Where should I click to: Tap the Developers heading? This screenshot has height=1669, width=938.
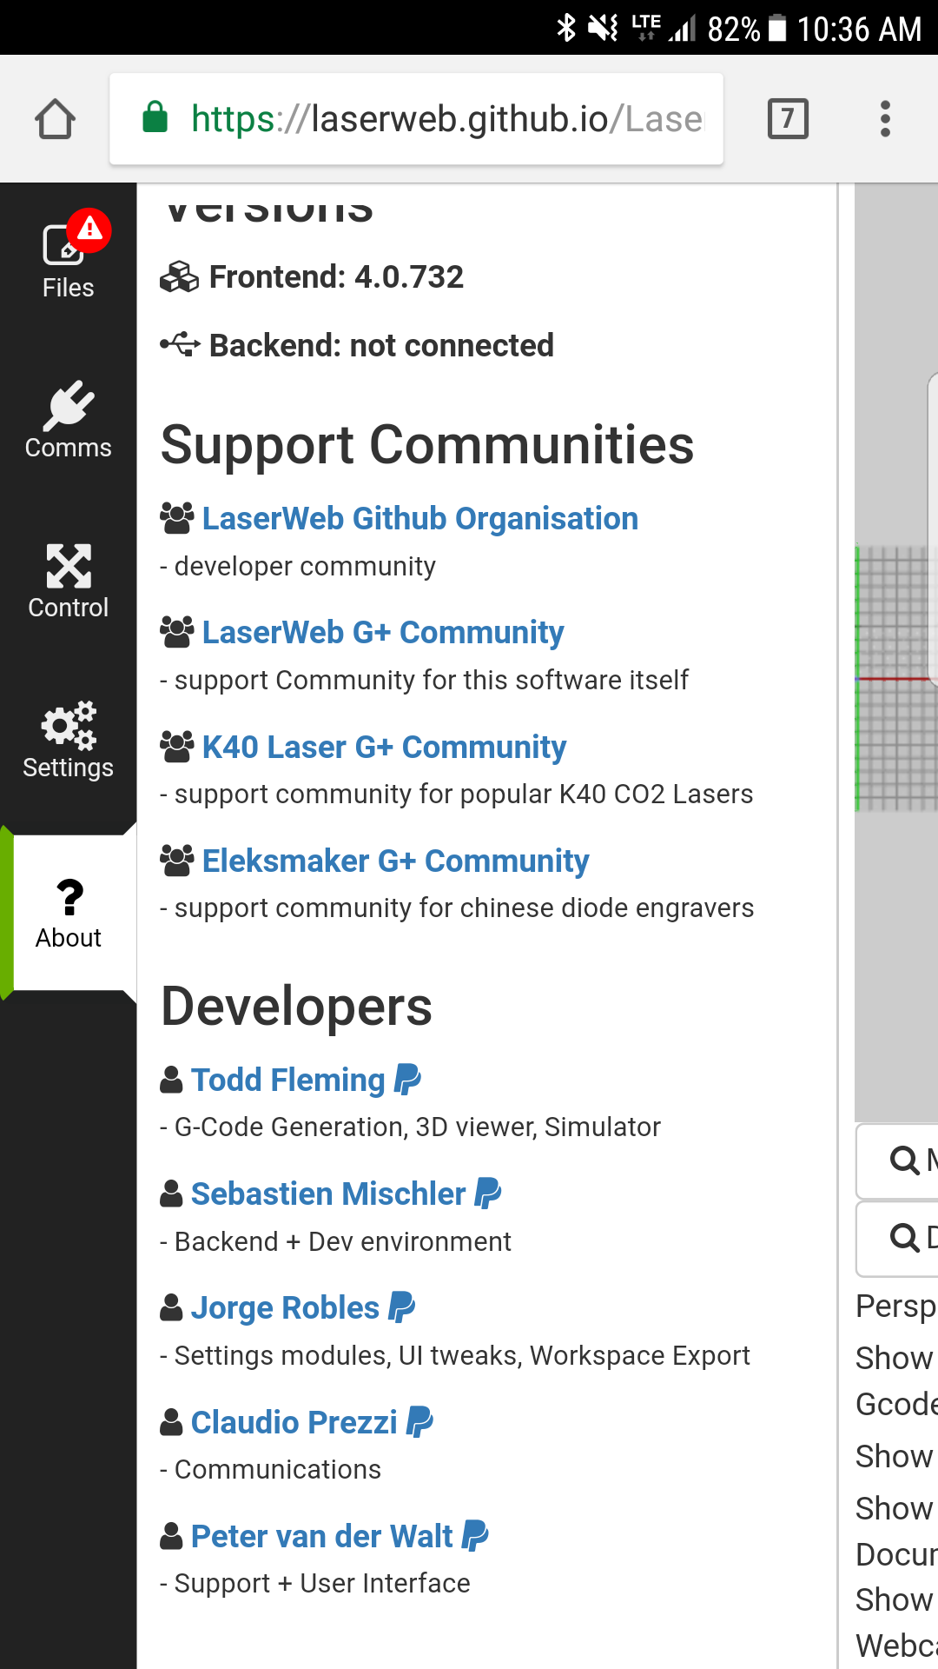[296, 1007]
